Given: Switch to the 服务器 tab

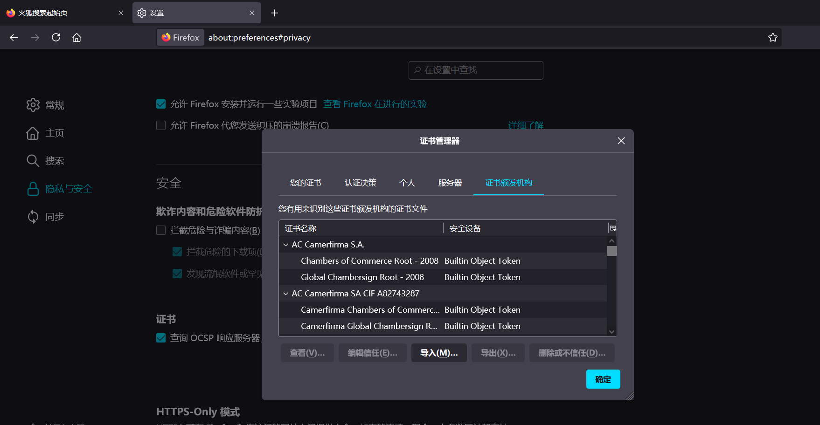Looking at the screenshot, I should click(450, 183).
